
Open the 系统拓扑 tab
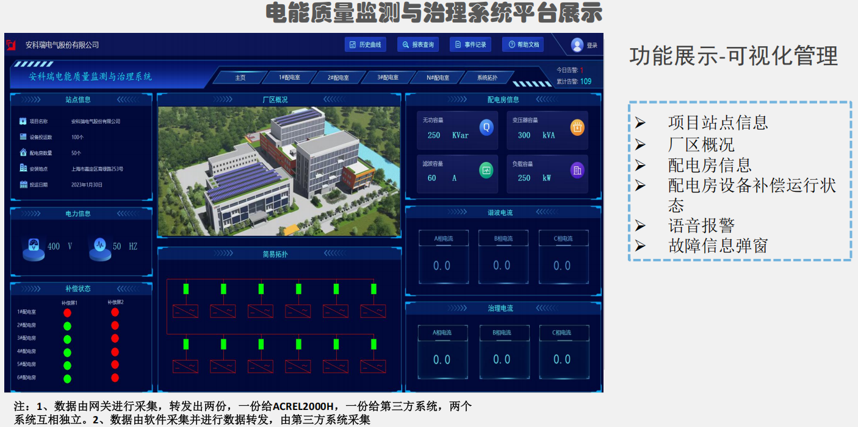pyautogui.click(x=487, y=78)
